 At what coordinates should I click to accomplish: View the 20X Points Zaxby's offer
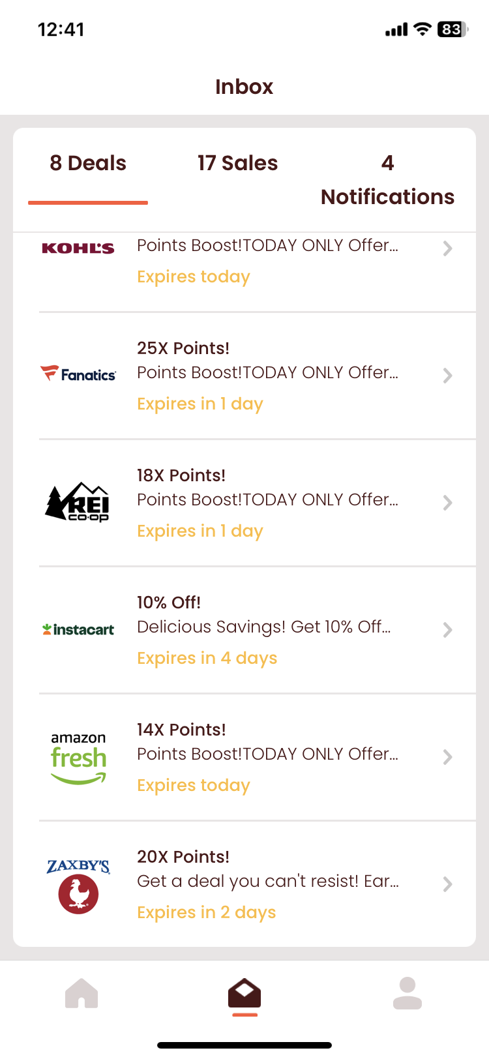(x=183, y=857)
